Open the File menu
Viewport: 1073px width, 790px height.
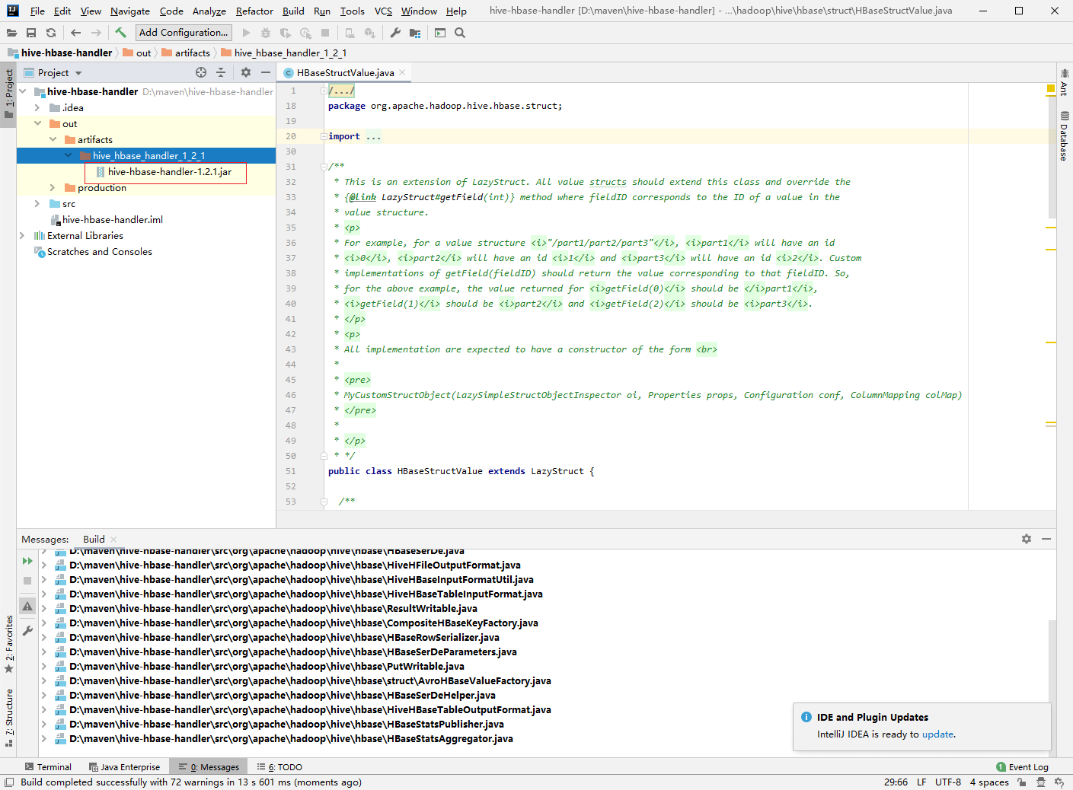point(37,11)
